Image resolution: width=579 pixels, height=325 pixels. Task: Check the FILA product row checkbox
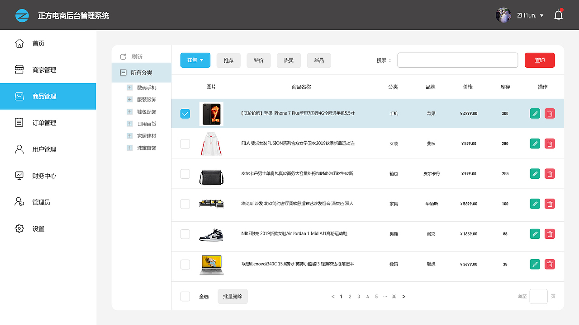click(185, 144)
